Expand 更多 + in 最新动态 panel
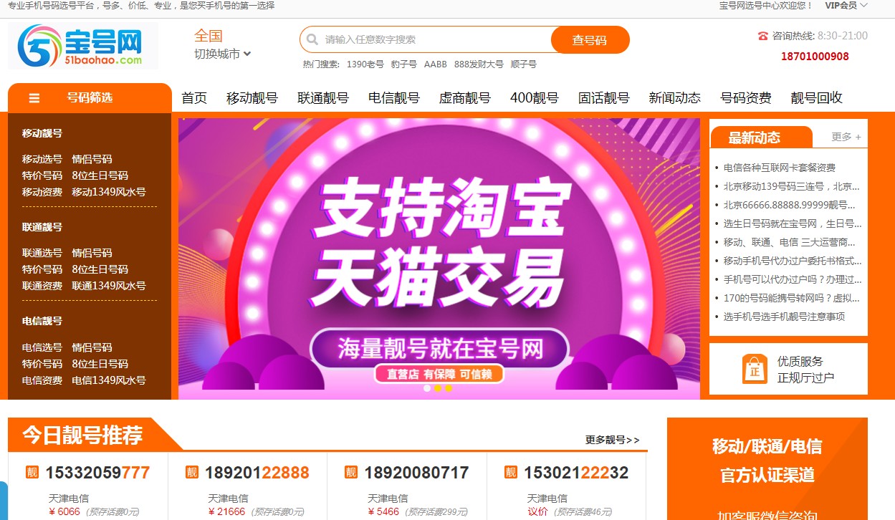The height and width of the screenshot is (520, 895). pos(846,137)
